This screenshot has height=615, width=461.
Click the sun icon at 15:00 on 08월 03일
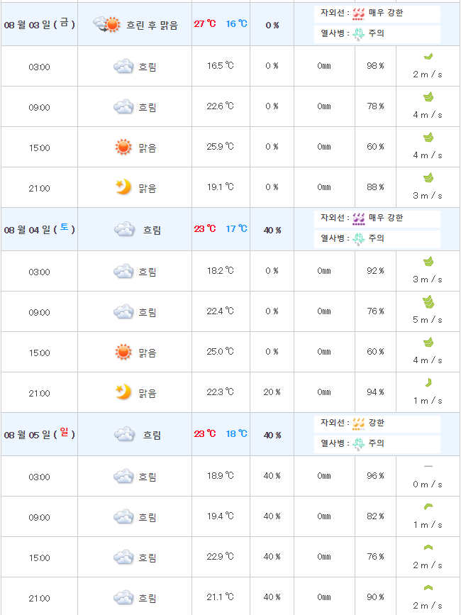click(123, 148)
